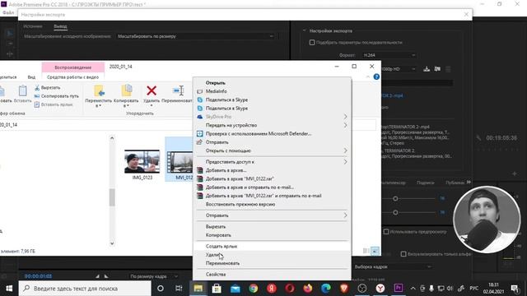Screen dimensions: 527x296
Task: Choose Scan with Microsoft Defender entry
Action: click(273, 133)
